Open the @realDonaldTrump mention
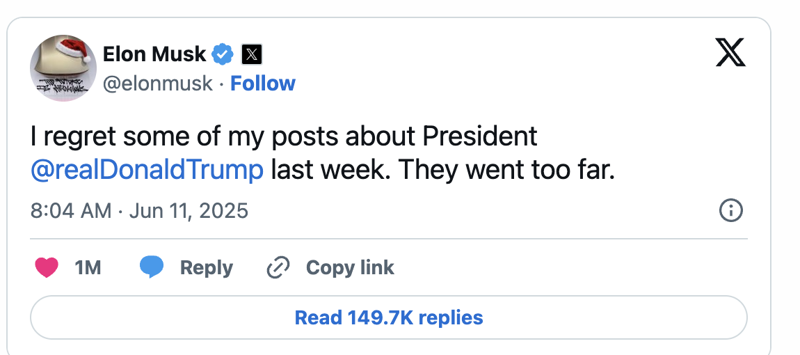This screenshot has width=800, height=355. pos(147,170)
